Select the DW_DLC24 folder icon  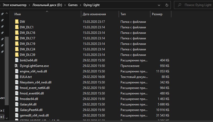click(x=17, y=49)
